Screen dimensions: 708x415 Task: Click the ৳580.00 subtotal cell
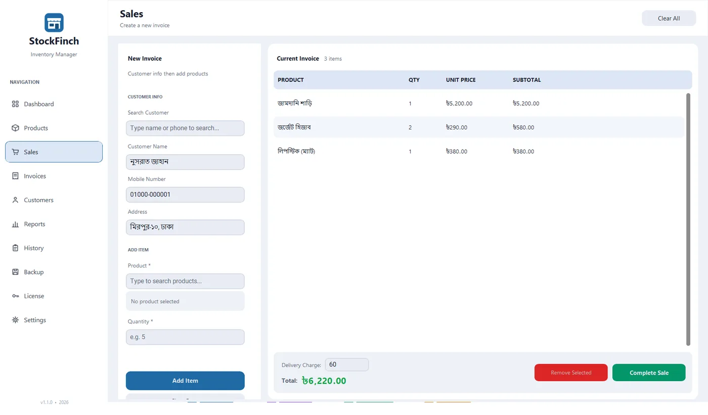[x=523, y=127]
